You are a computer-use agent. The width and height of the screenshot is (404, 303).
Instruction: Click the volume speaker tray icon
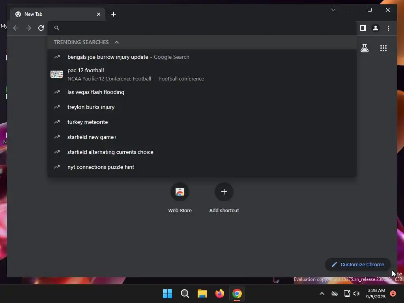356,294
